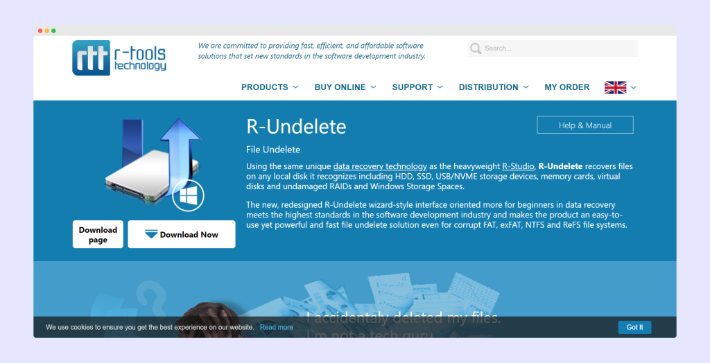Open the BUY ONLINE menu
Viewport: 710px width, 363px height.
point(340,87)
